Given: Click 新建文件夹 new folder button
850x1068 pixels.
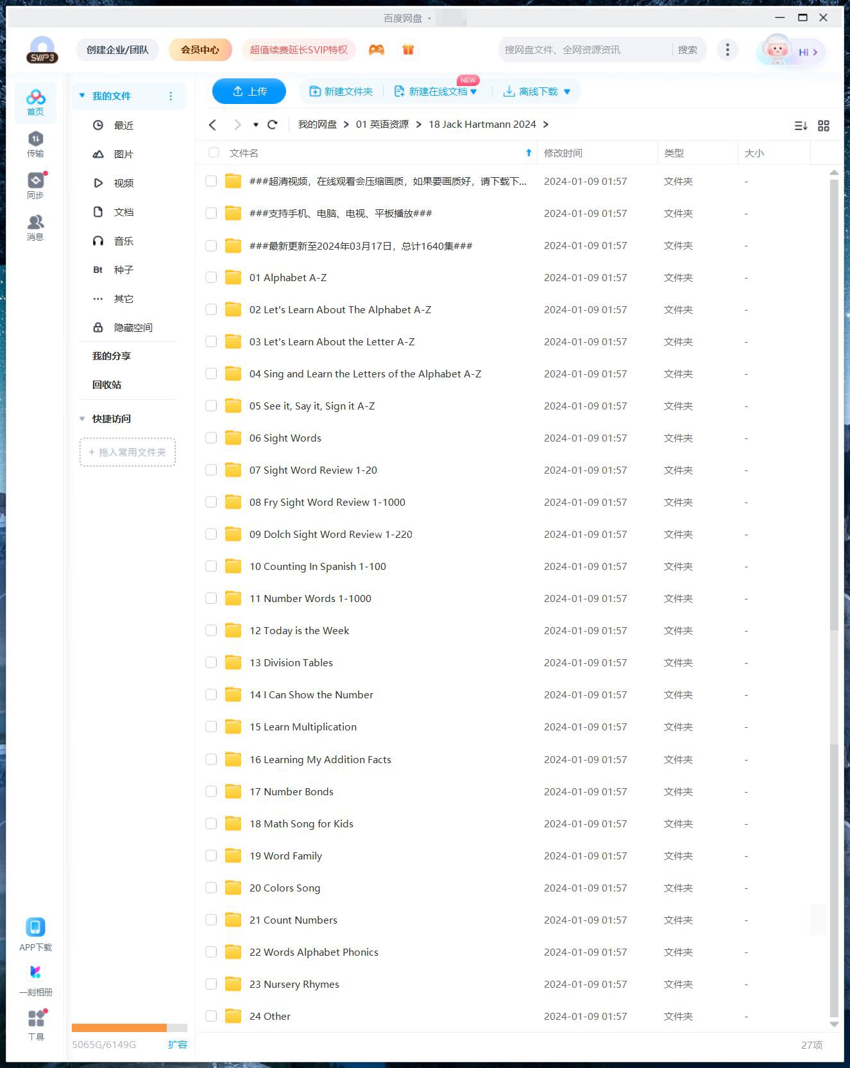Looking at the screenshot, I should (x=341, y=91).
